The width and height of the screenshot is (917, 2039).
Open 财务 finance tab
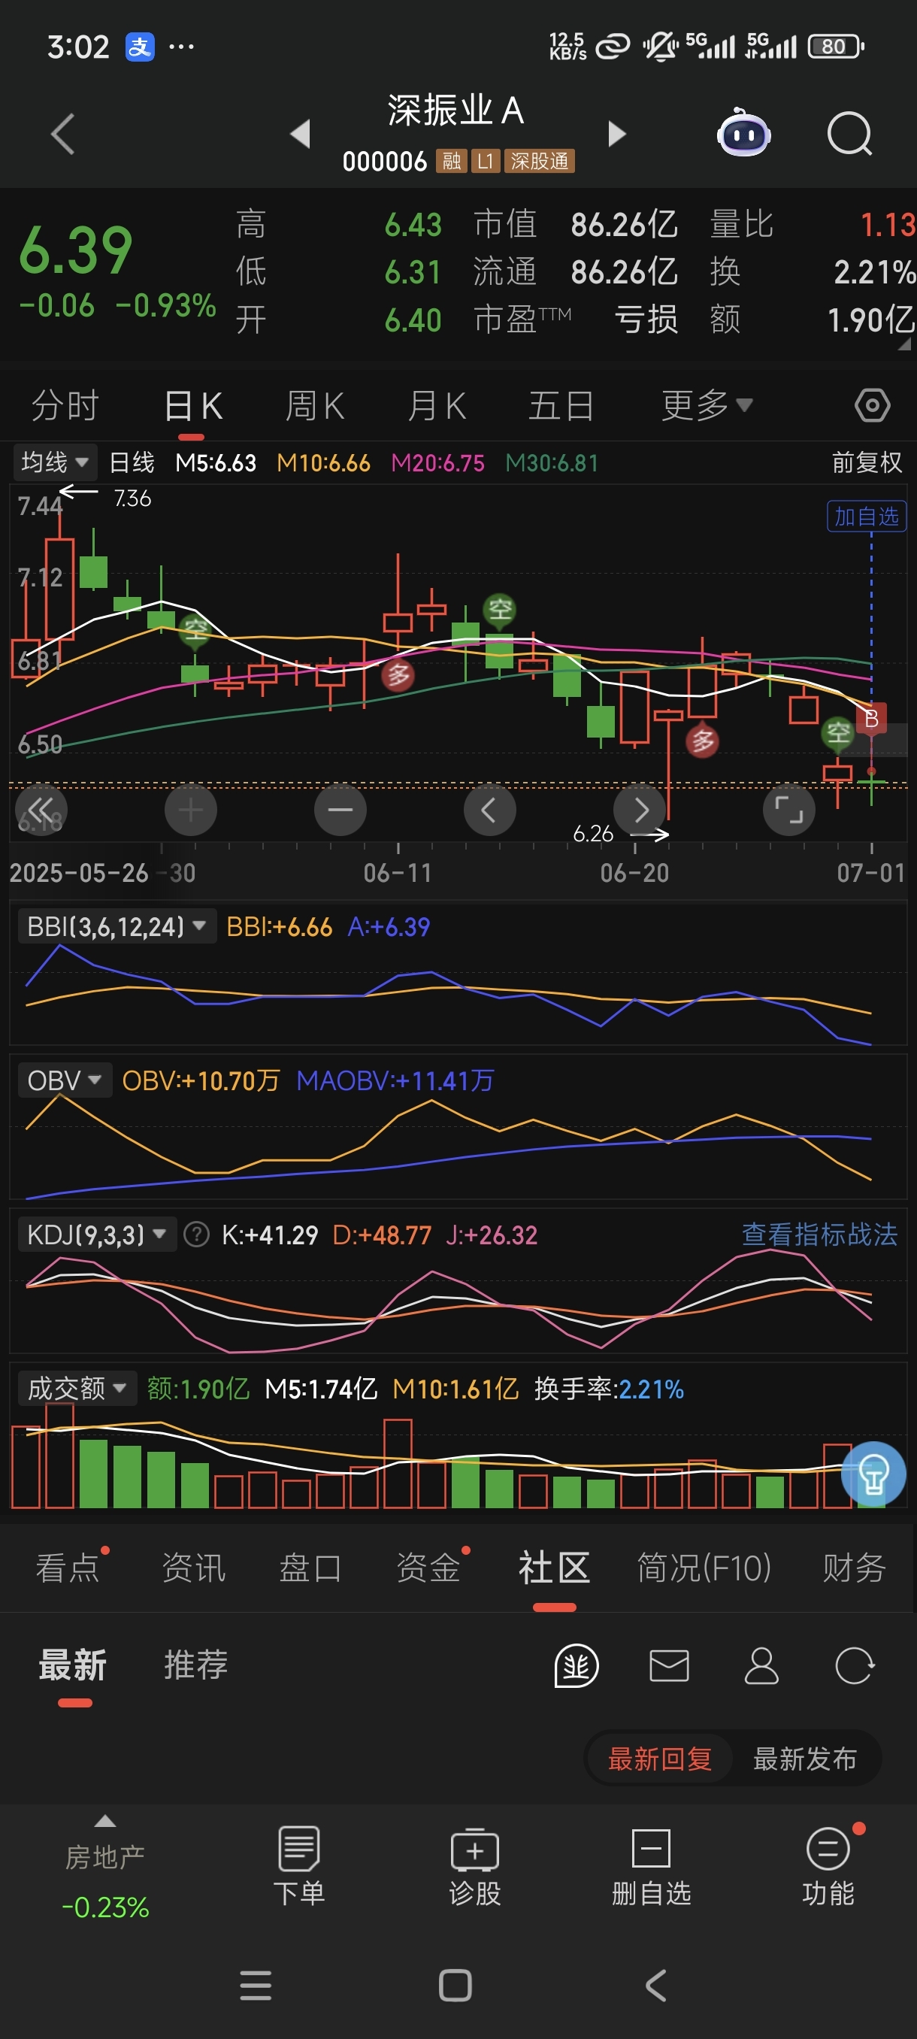point(854,1568)
